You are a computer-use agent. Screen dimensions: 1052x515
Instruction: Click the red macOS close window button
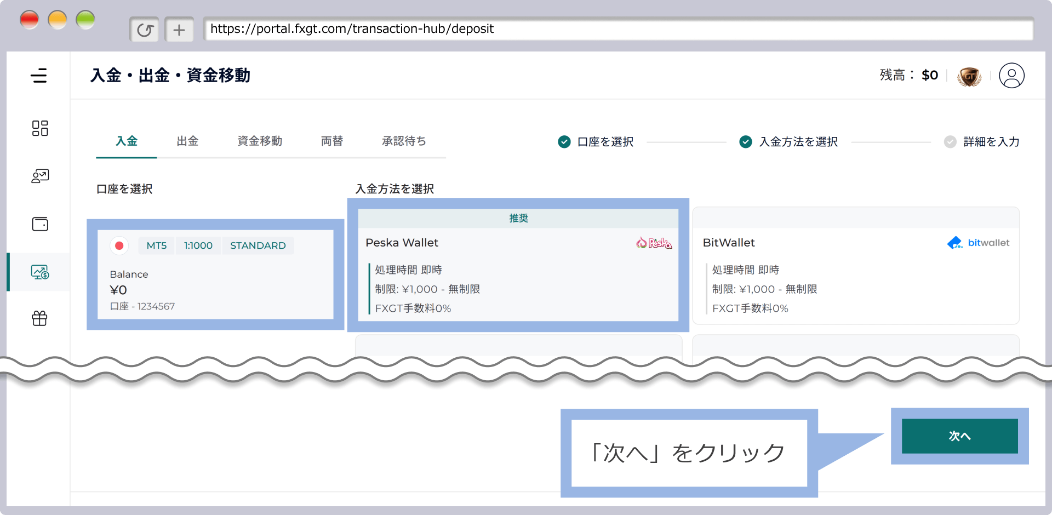(30, 20)
